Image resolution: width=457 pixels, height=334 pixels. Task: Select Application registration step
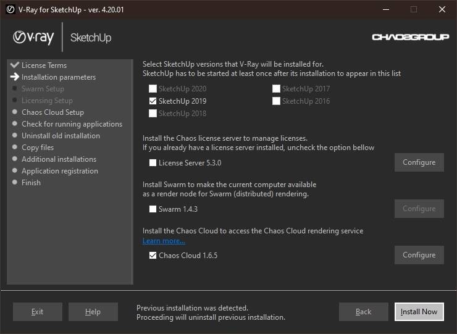point(60,171)
